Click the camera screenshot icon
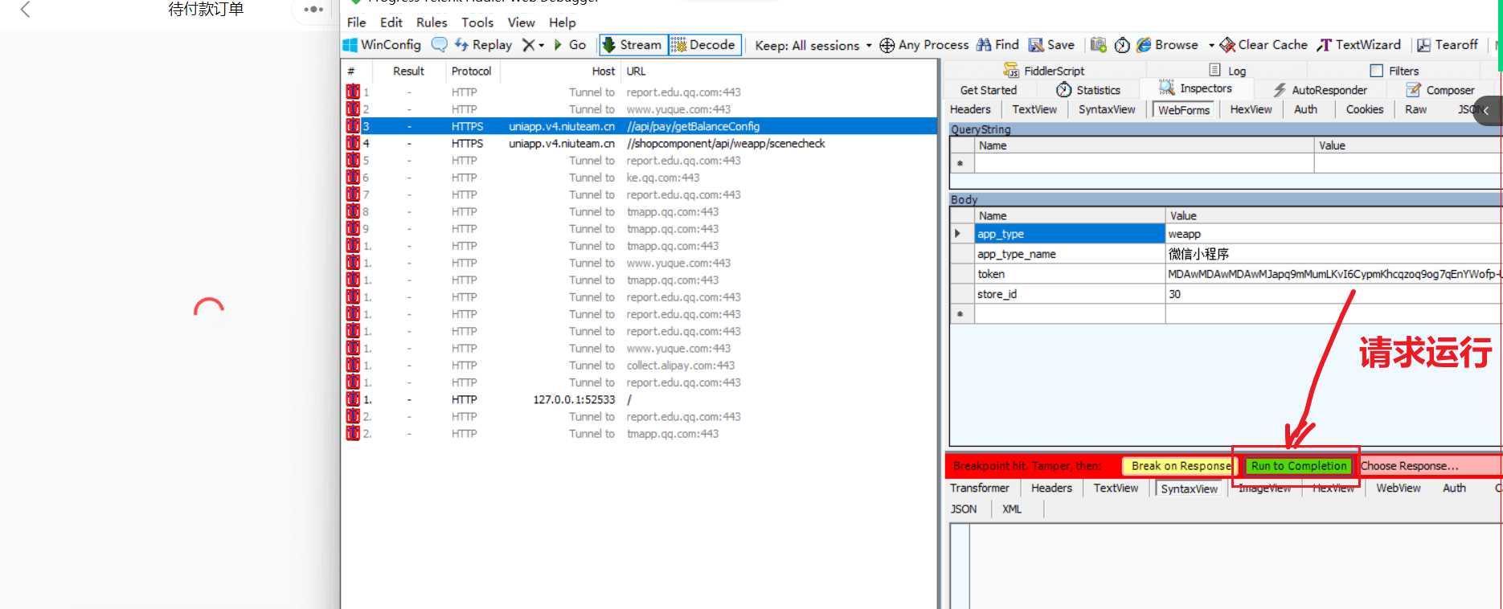Viewport: 1503px width, 609px height. tap(1099, 45)
